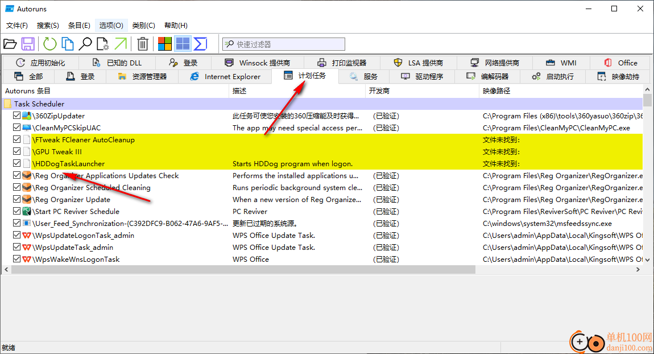Image resolution: width=654 pixels, height=354 pixels.
Task: Switch to the 应用初始化 tab
Action: click(40, 63)
